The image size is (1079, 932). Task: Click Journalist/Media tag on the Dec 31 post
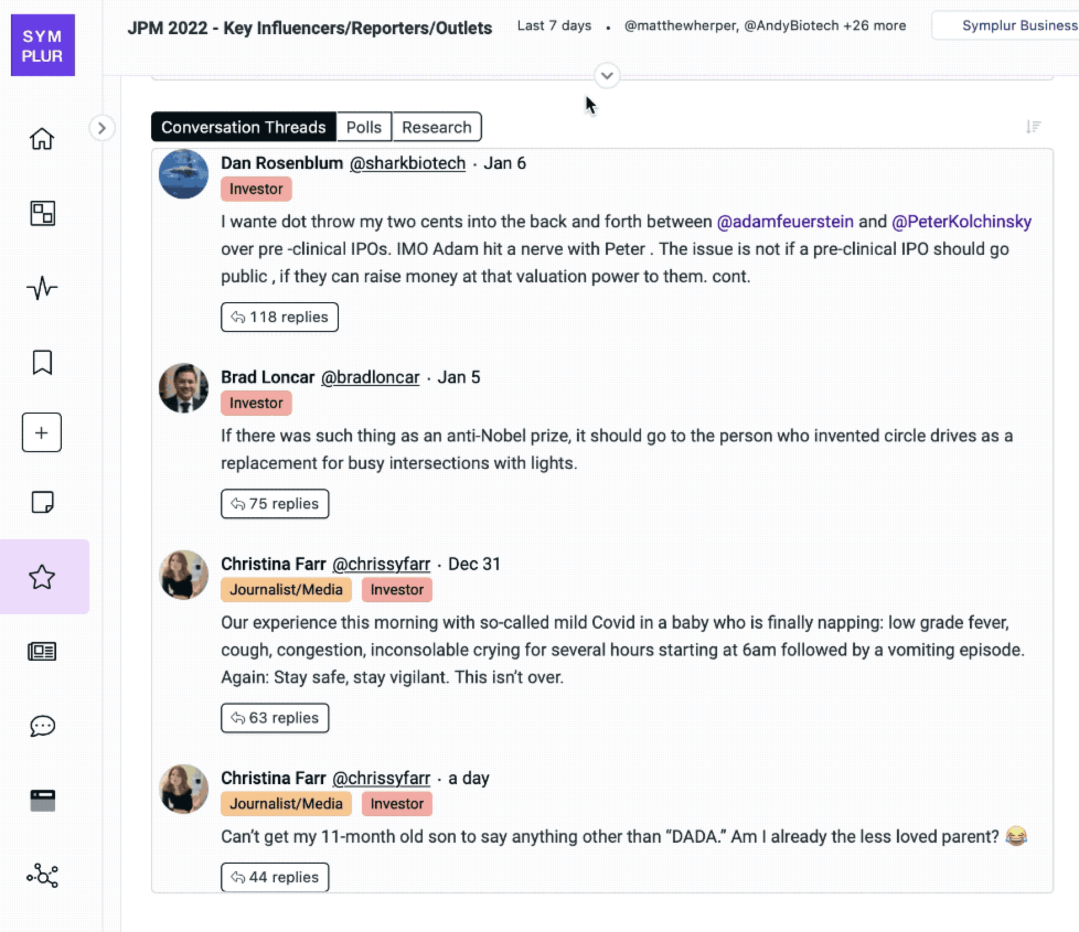pyautogui.click(x=286, y=590)
